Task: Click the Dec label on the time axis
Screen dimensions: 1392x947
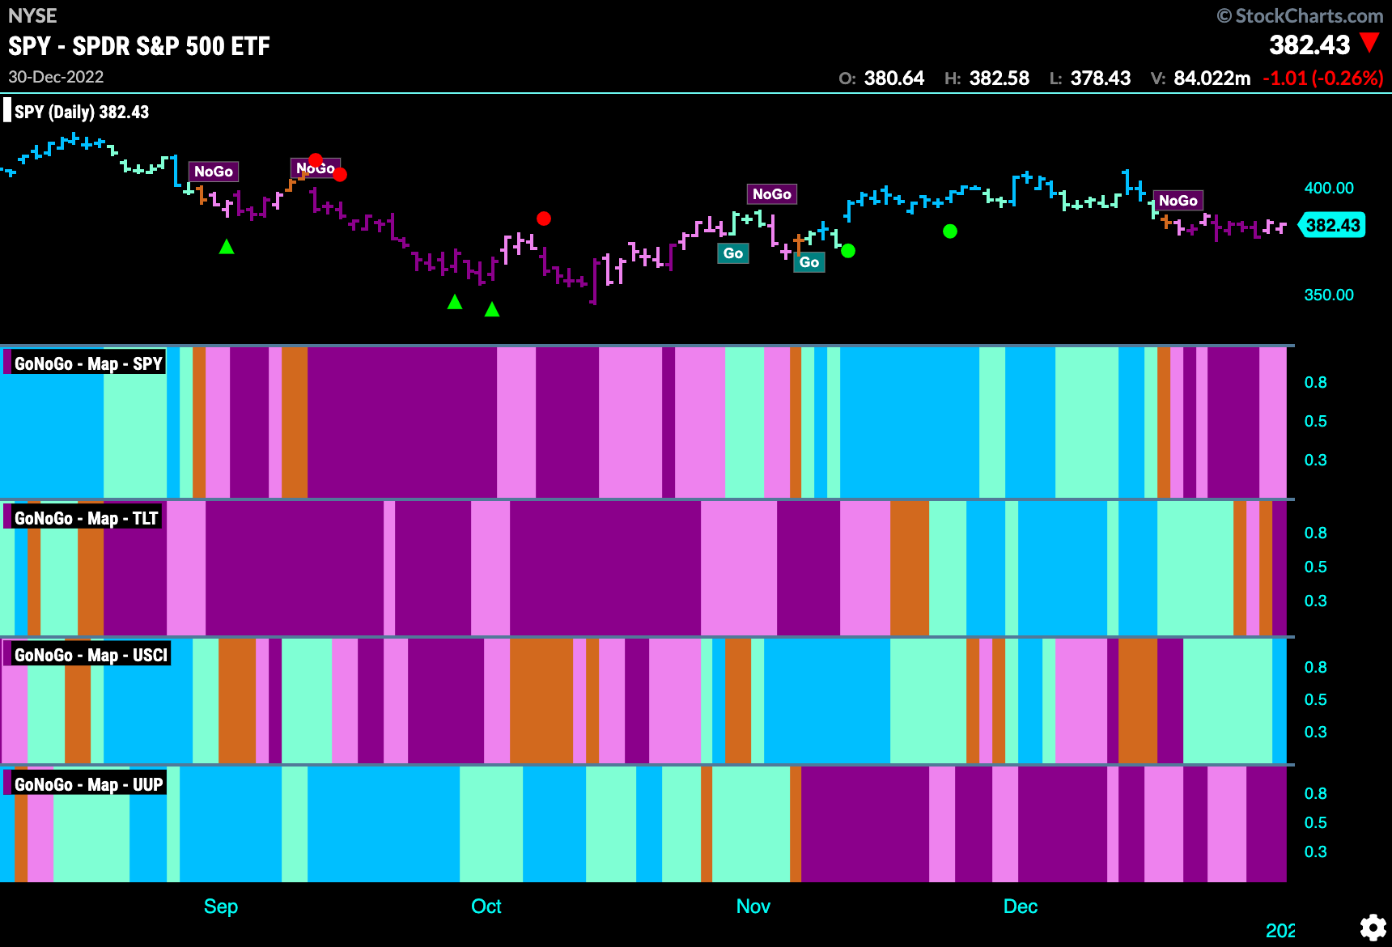Action: coord(1021,907)
